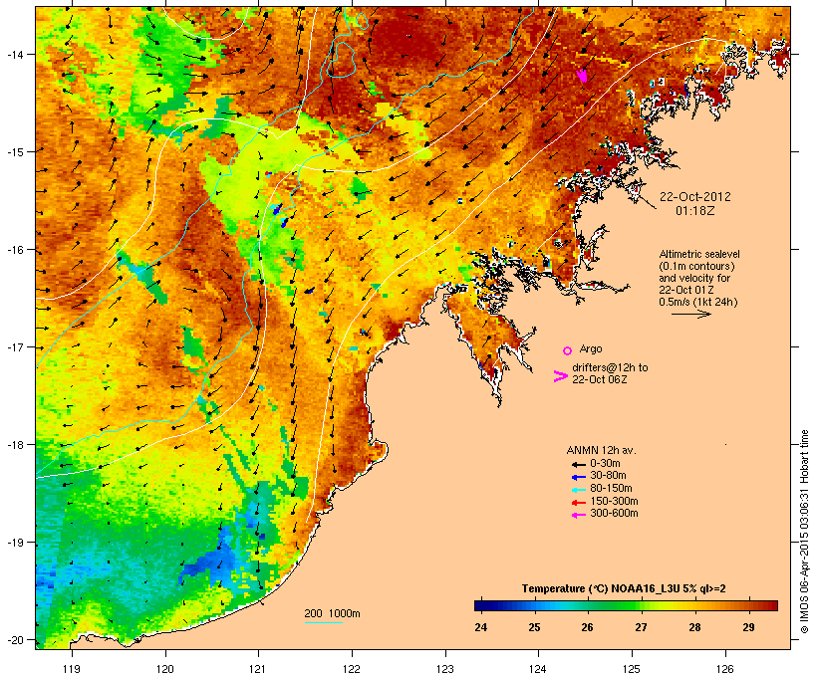Viewport: 817px width, 677px height.
Task: Click the ANMN 12h av. heading
Action: tap(601, 450)
